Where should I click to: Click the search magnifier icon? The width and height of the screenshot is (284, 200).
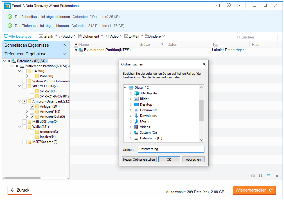pos(238,37)
